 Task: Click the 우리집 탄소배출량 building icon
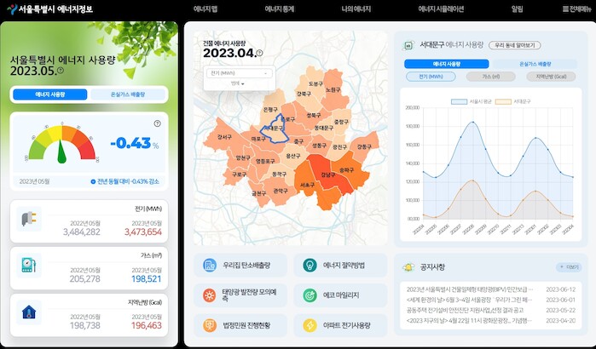210,266
